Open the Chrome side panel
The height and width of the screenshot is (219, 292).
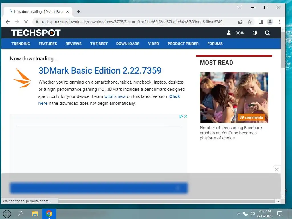point(261,22)
